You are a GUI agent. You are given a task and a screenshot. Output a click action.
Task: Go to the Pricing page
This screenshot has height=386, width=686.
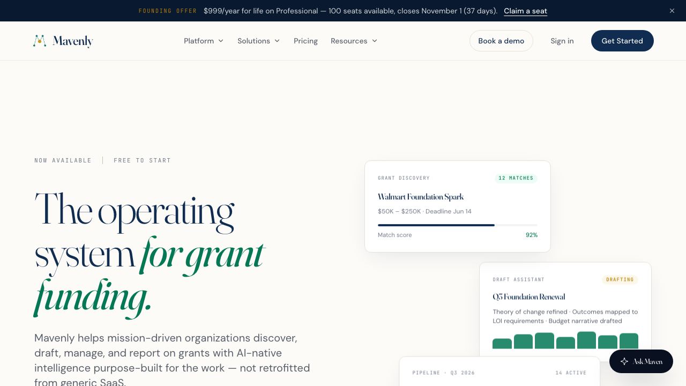tap(305, 41)
